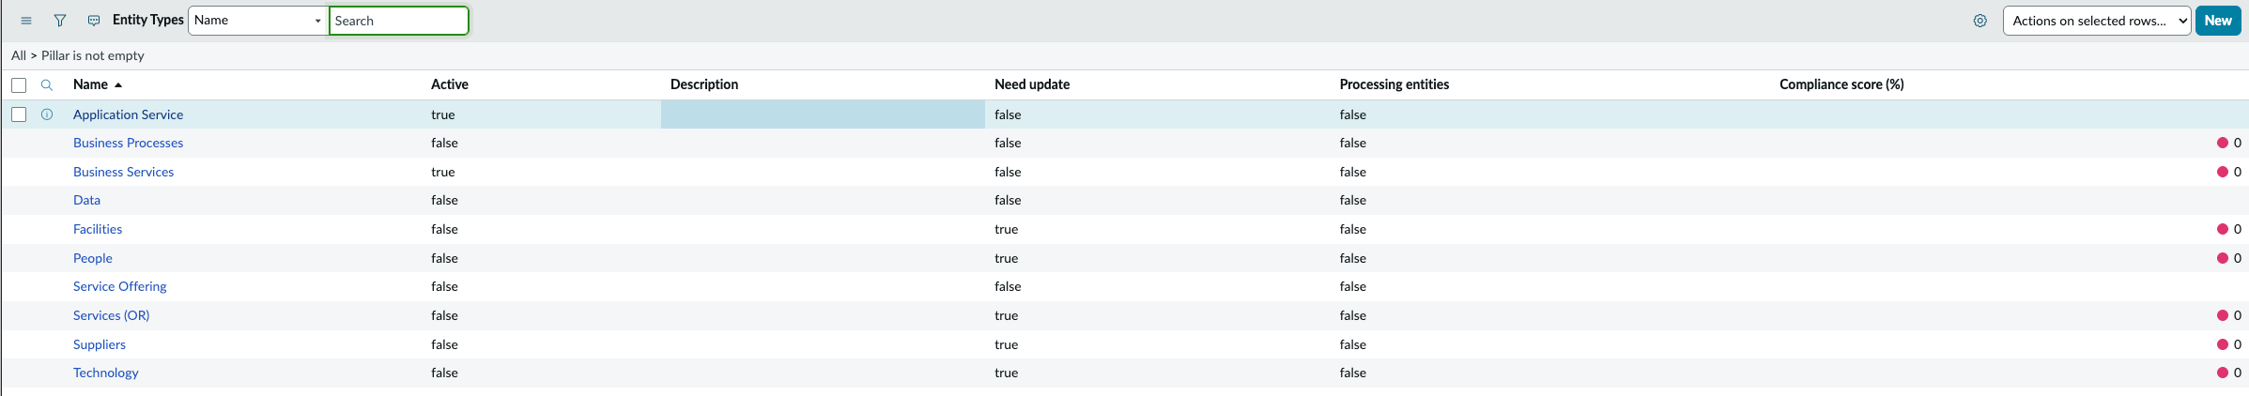2249x396 pixels.
Task: Open the Suppliers entity type
Action: coord(100,344)
